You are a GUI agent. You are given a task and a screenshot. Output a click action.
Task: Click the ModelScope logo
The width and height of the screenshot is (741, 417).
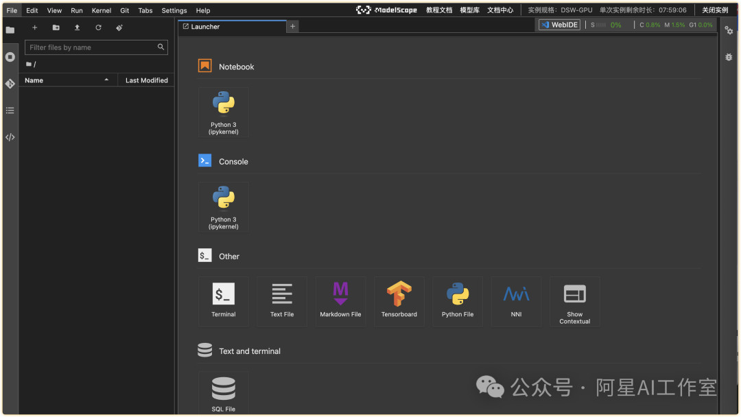click(386, 10)
